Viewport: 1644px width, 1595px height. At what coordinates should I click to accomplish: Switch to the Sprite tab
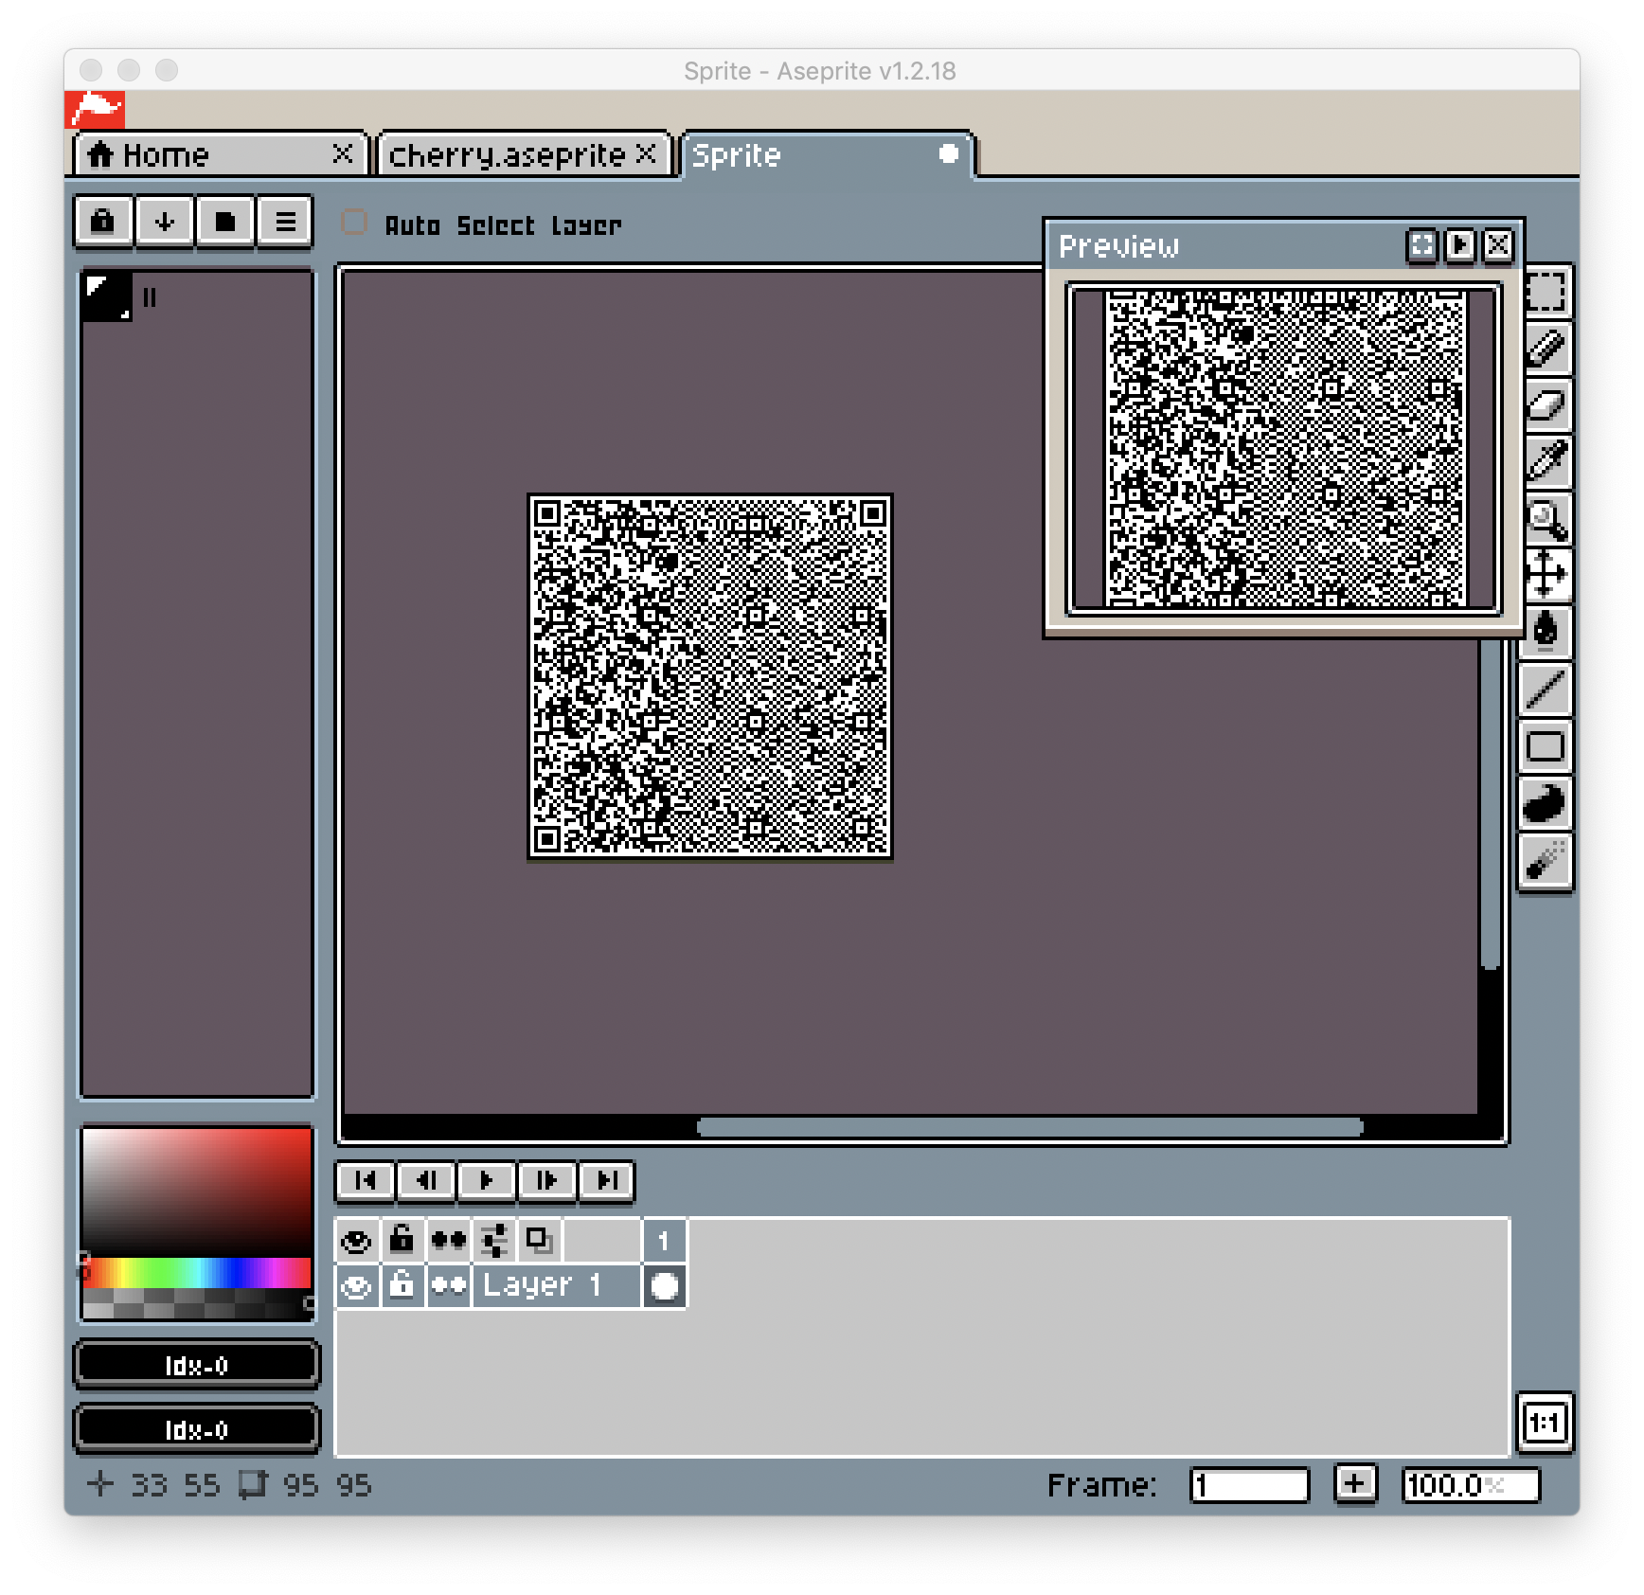click(826, 154)
